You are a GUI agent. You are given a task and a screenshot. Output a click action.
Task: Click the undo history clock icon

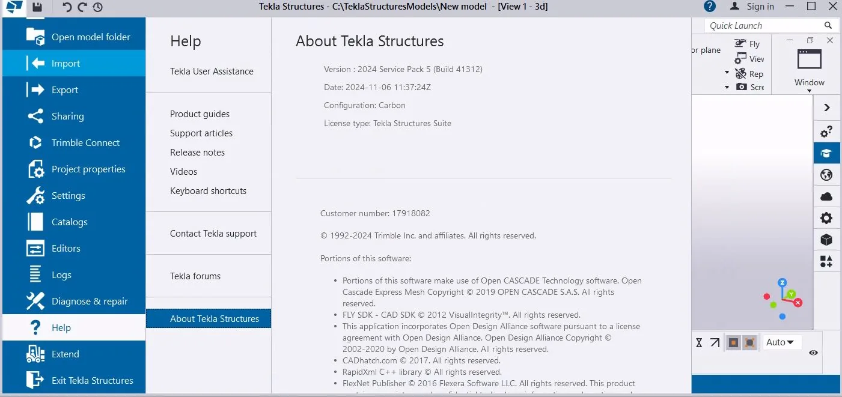97,7
